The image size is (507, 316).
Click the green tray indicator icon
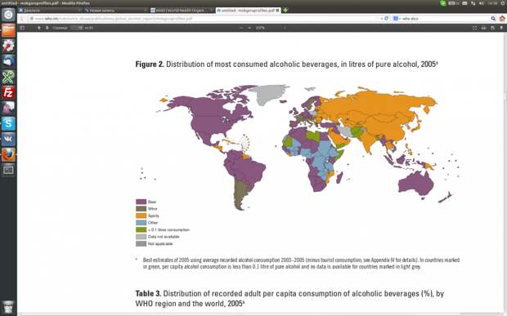click(442, 3)
